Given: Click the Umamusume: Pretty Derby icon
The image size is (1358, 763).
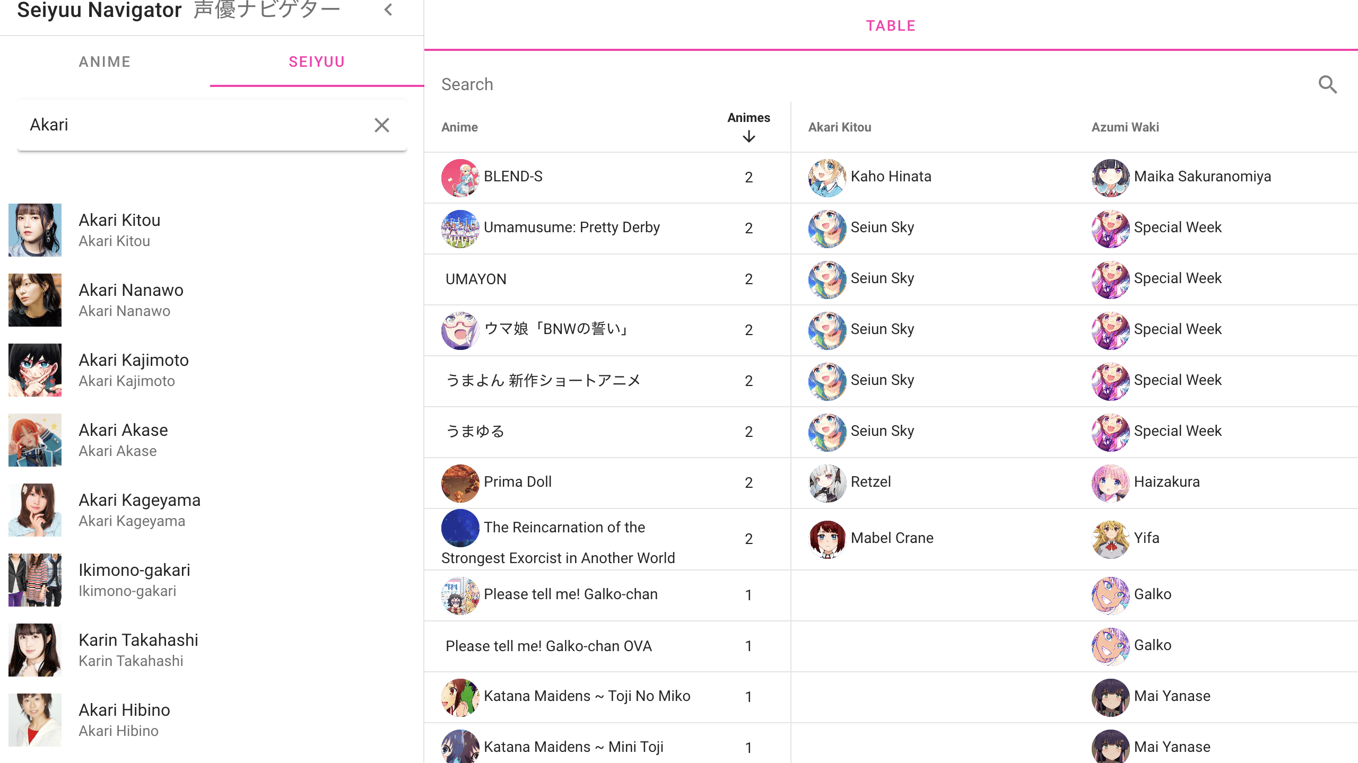Looking at the screenshot, I should (x=460, y=229).
